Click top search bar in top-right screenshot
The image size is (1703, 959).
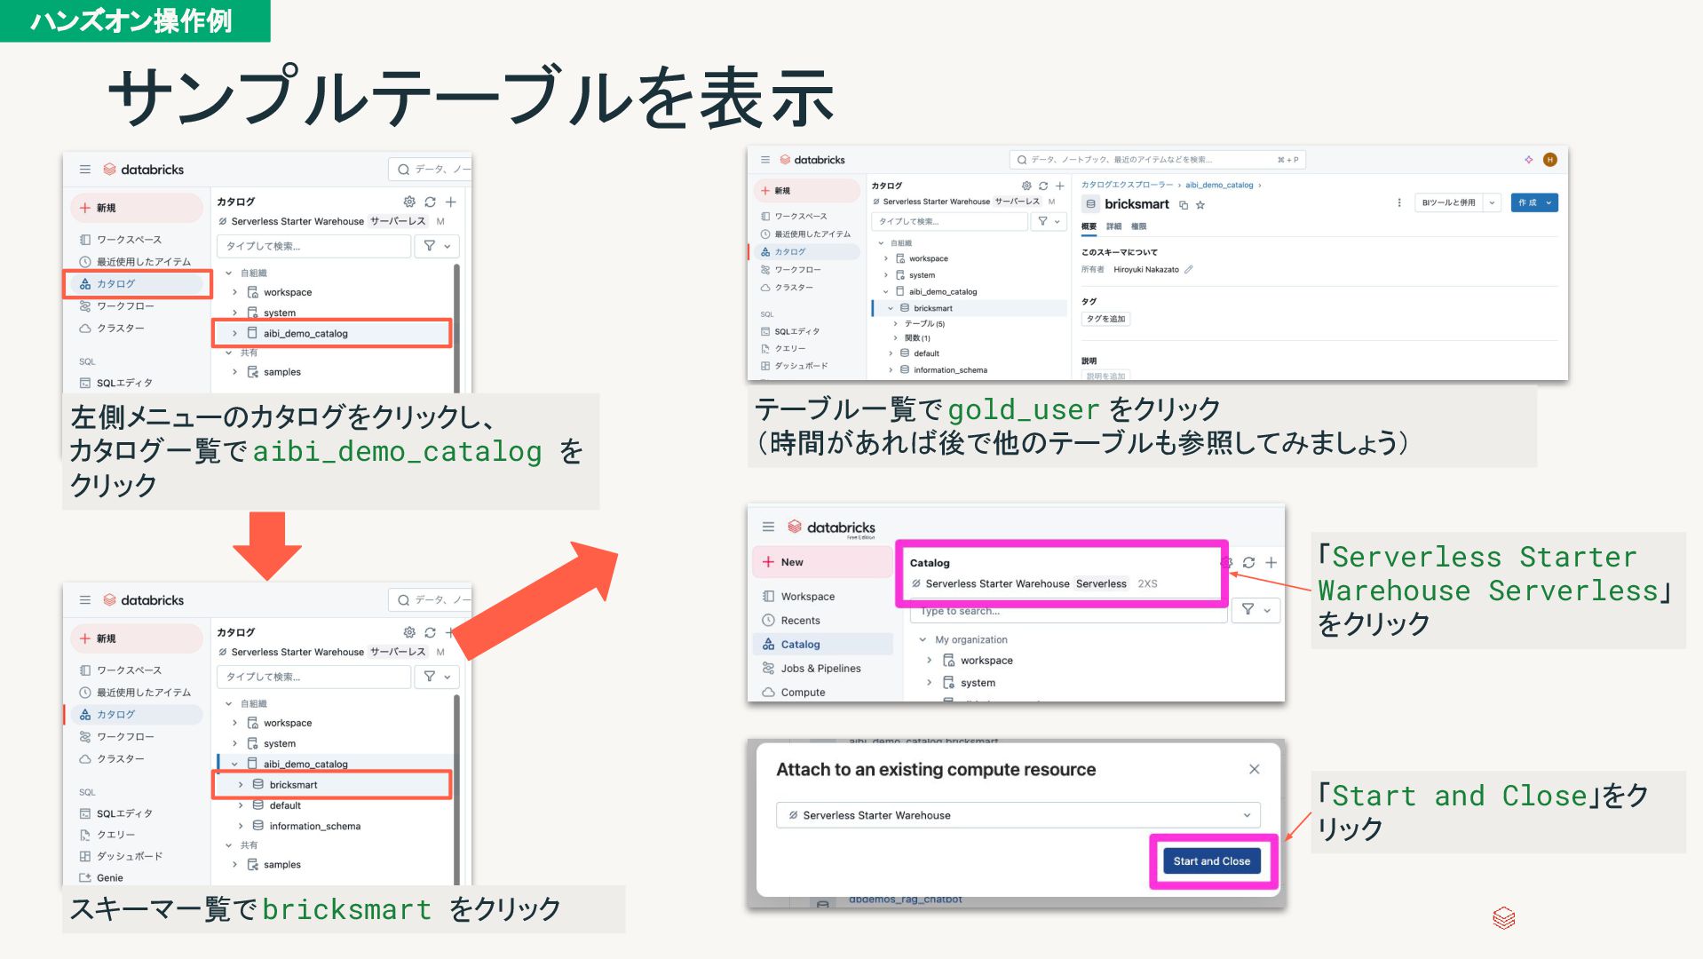(x=1157, y=160)
